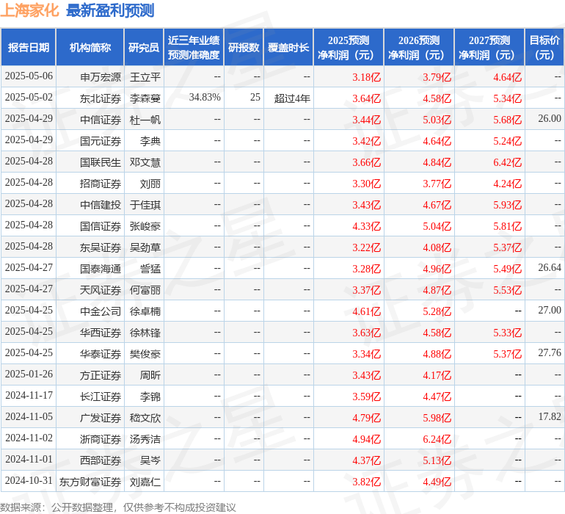Click the 2025预测净利润 column header

[x=349, y=48]
